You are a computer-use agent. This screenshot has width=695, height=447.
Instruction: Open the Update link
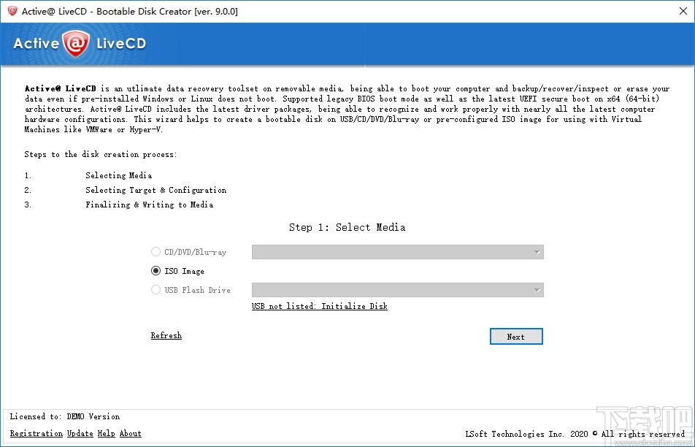coord(80,433)
